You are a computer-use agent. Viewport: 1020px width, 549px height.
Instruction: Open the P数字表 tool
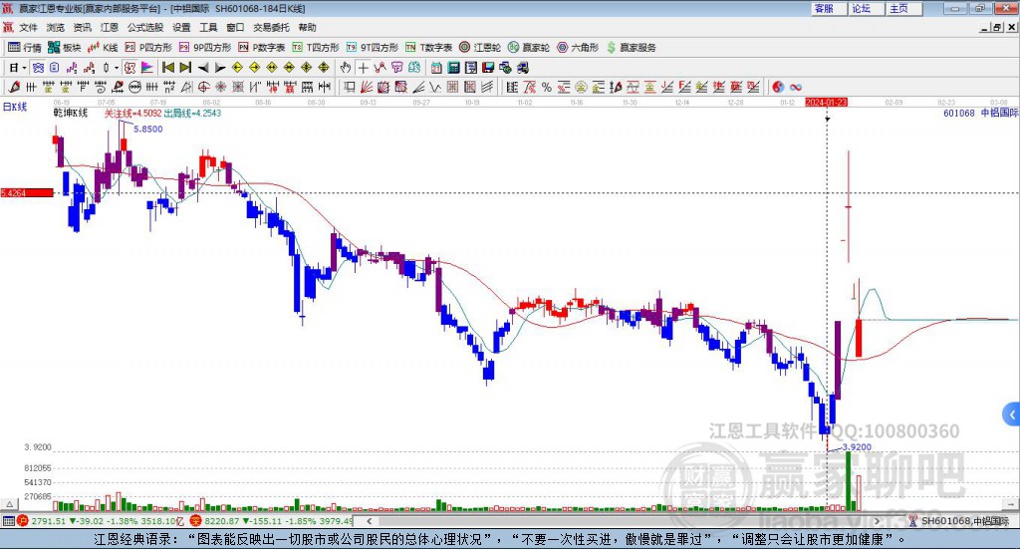tap(262, 48)
